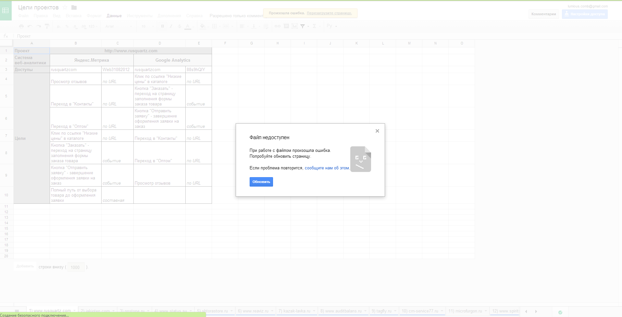Click the Insert comment icon
Image resolution: width=622 pixels, height=317 pixels.
click(x=286, y=26)
